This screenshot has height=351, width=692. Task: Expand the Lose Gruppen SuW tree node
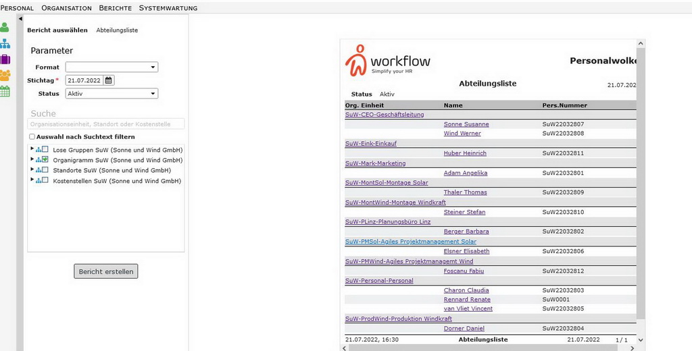[x=32, y=148]
